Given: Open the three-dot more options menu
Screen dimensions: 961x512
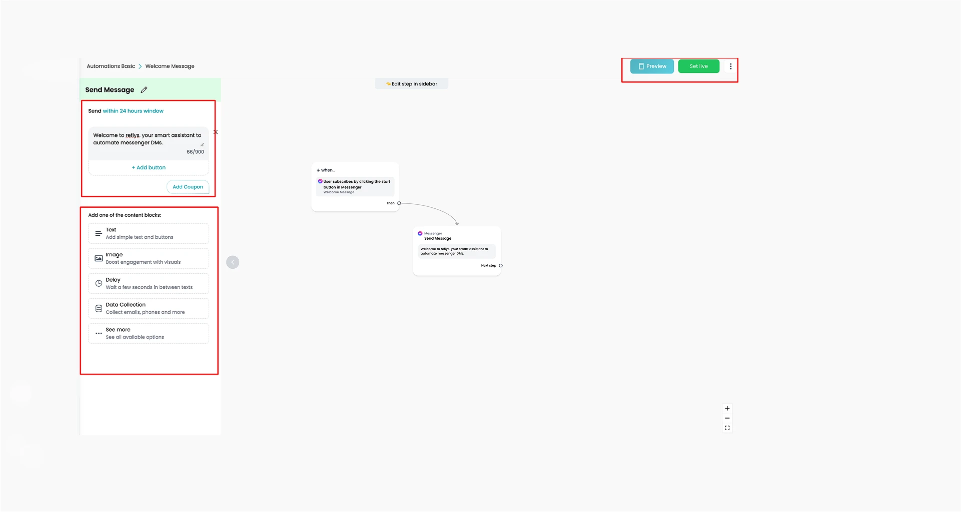Looking at the screenshot, I should (730, 66).
